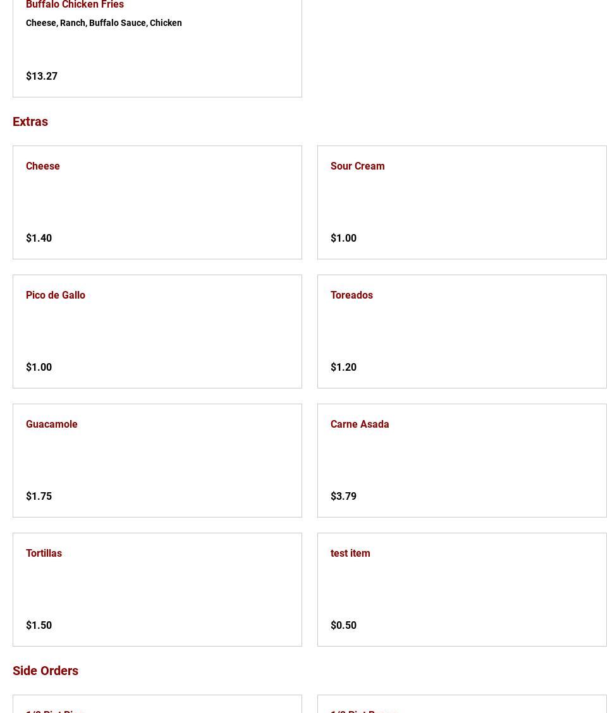Click the Pico de Gallo $1.00 price
This screenshot has width=610, height=713.
pyautogui.click(x=39, y=367)
